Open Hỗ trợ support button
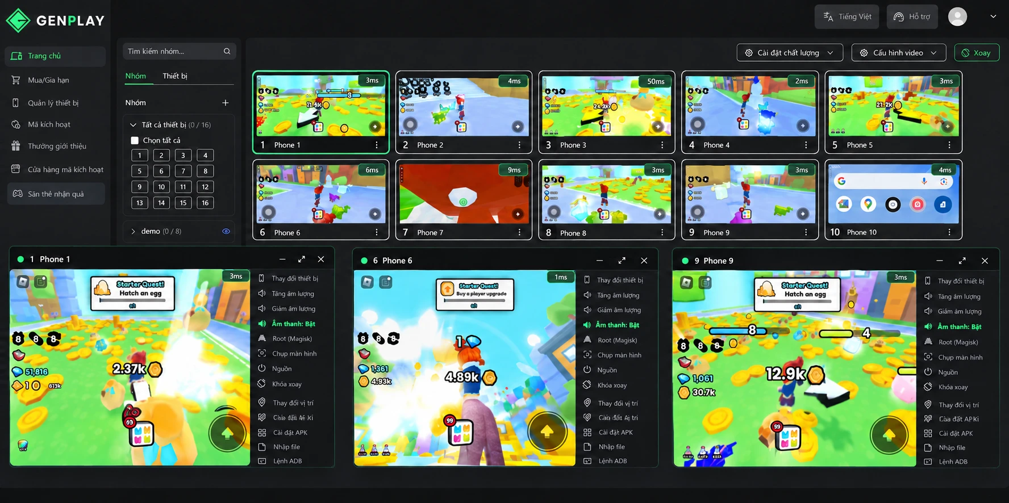 (912, 16)
